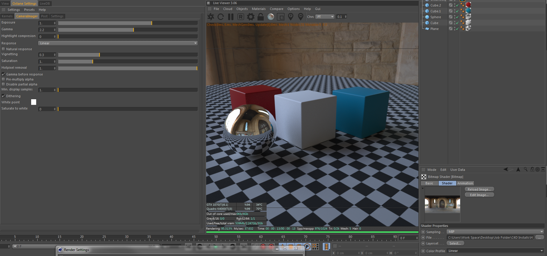Click the search magnifier in Attribute Manager

[x=526, y=169]
